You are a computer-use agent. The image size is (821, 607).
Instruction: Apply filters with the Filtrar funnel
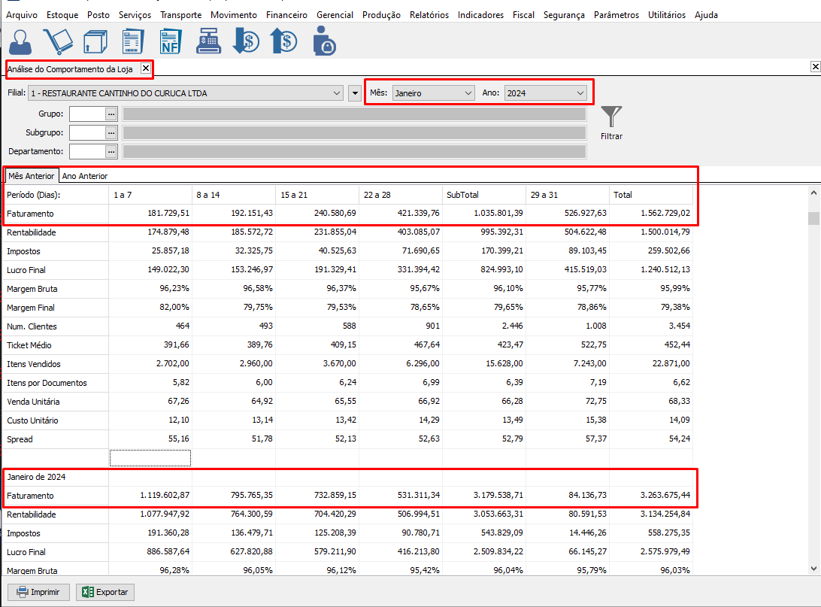click(611, 122)
